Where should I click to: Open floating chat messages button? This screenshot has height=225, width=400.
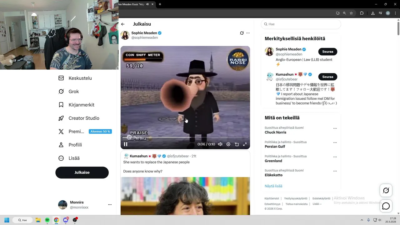tap(386, 206)
